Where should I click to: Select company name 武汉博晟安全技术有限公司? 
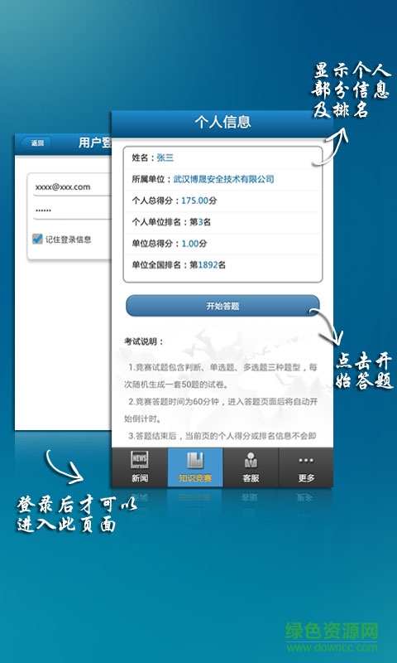(223, 179)
